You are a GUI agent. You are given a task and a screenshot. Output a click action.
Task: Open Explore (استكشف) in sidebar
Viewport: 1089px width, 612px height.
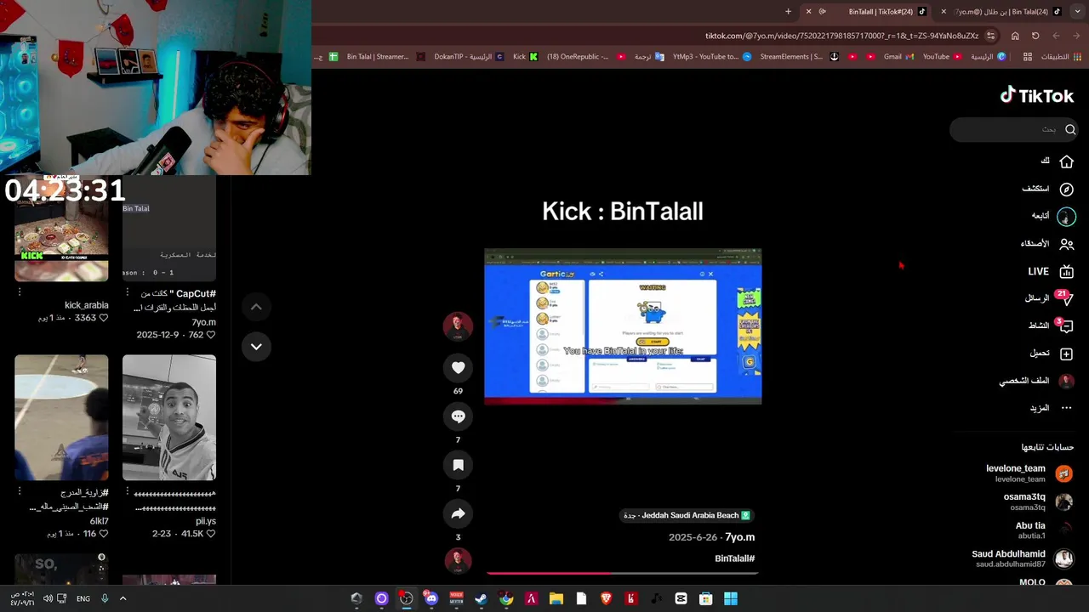pyautogui.click(x=1048, y=189)
